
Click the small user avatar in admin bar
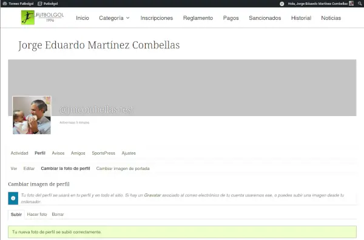click(x=351, y=4)
